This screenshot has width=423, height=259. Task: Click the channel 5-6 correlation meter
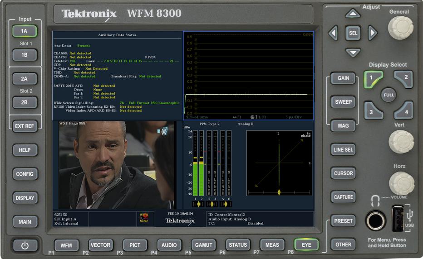pyautogui.click(x=226, y=204)
